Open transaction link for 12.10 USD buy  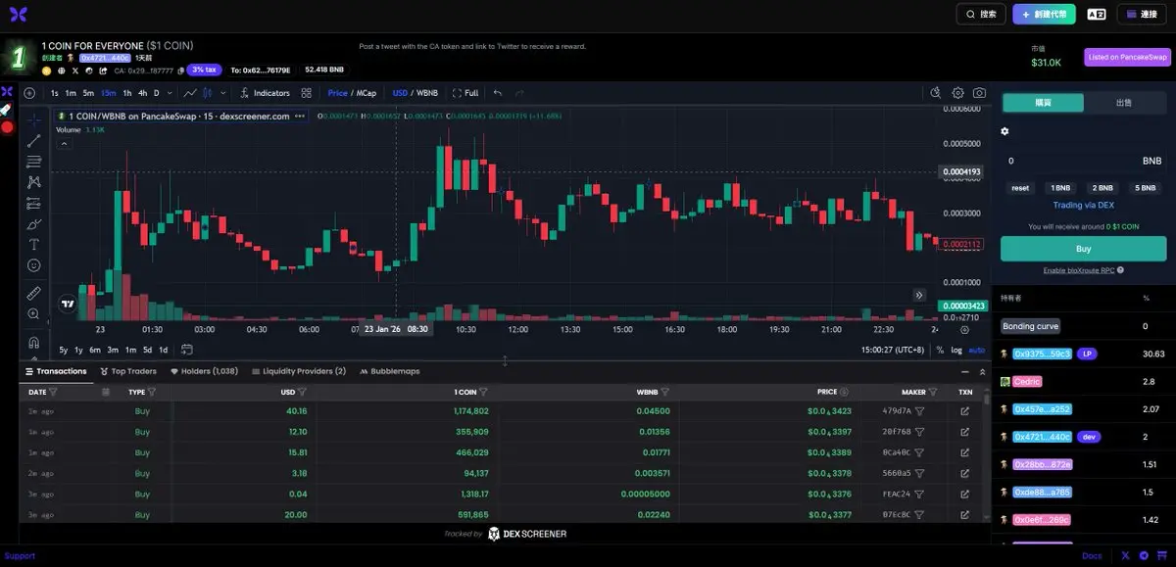pyautogui.click(x=965, y=432)
